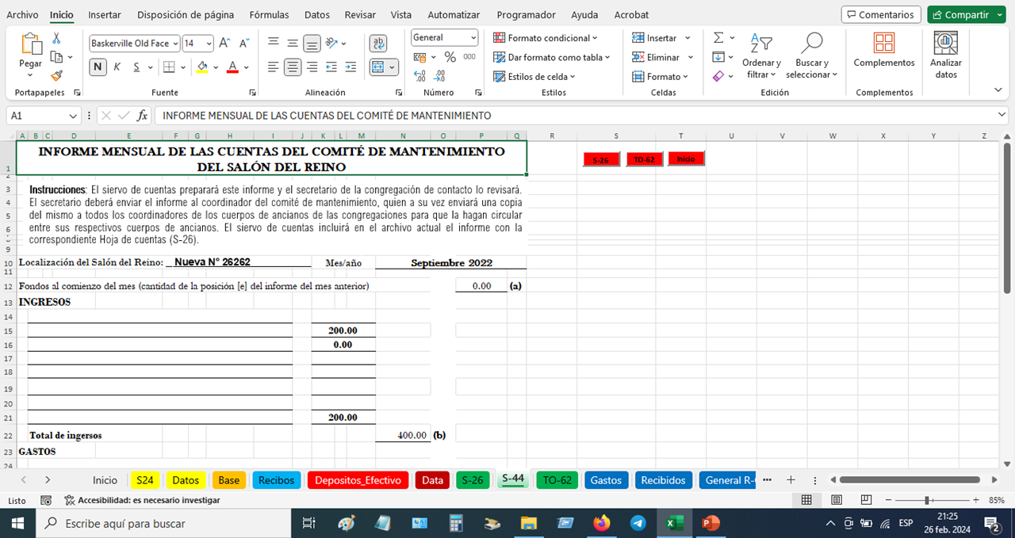This screenshot has width=1015, height=538.
Task: Switch to the Gastos sheet tab
Action: tap(606, 480)
